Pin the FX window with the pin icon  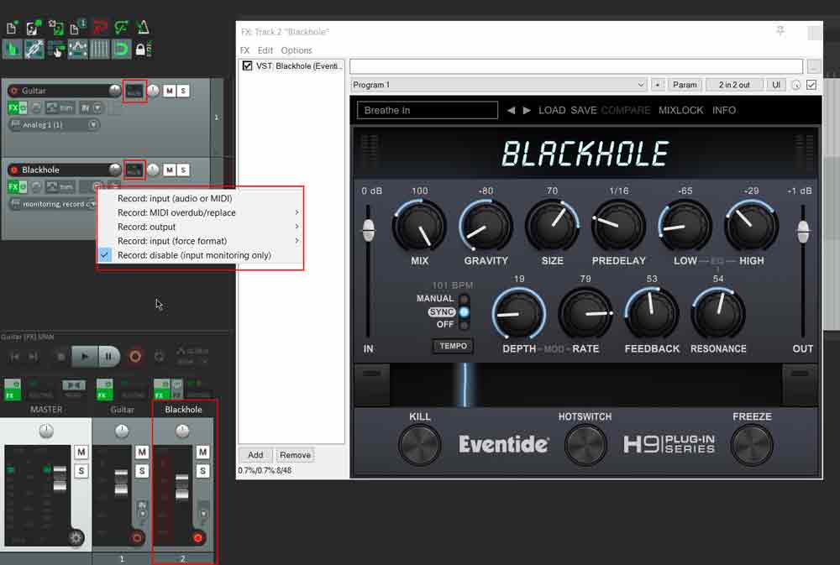tap(780, 31)
